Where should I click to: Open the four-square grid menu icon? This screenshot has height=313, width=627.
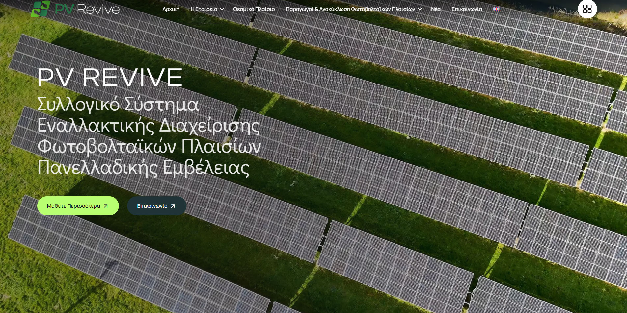pos(587,9)
